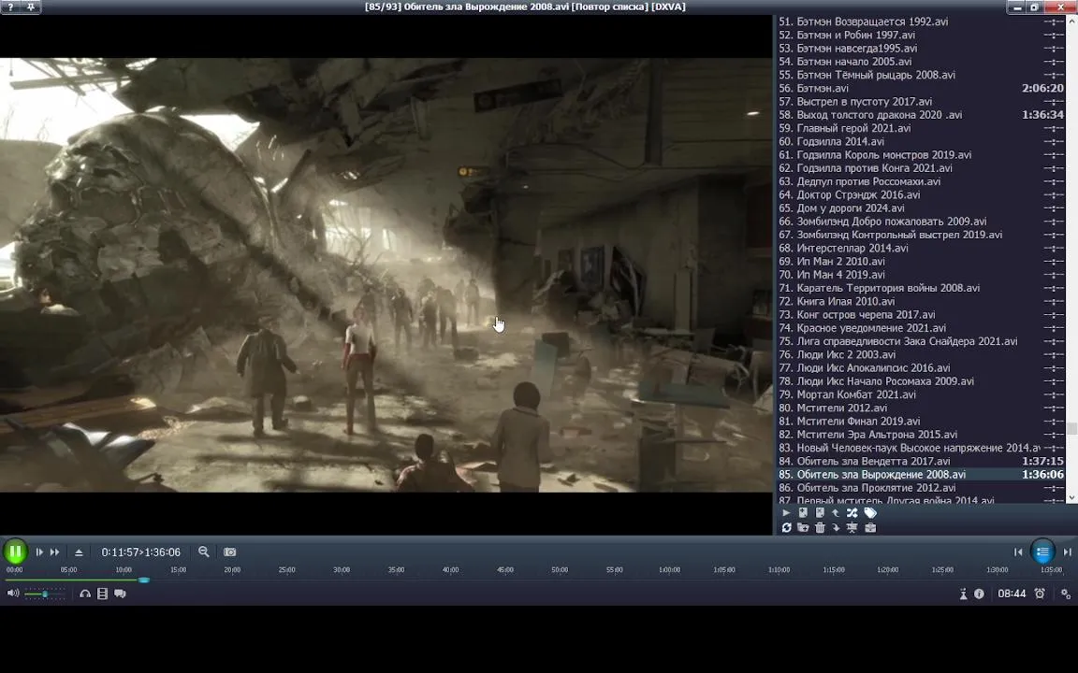Click the zoom magnifier icon

coord(203,551)
